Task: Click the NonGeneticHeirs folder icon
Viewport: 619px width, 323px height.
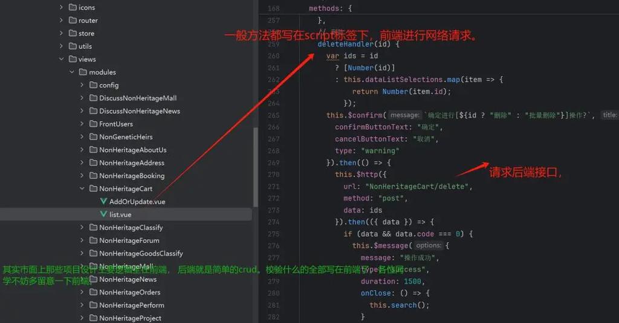Action: (x=94, y=137)
